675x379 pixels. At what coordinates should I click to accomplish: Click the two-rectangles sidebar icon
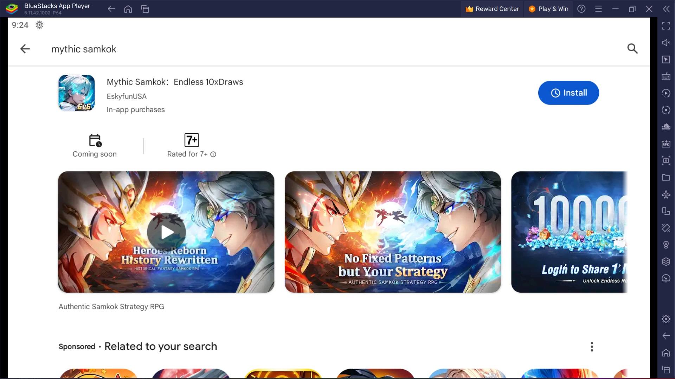pyautogui.click(x=666, y=211)
